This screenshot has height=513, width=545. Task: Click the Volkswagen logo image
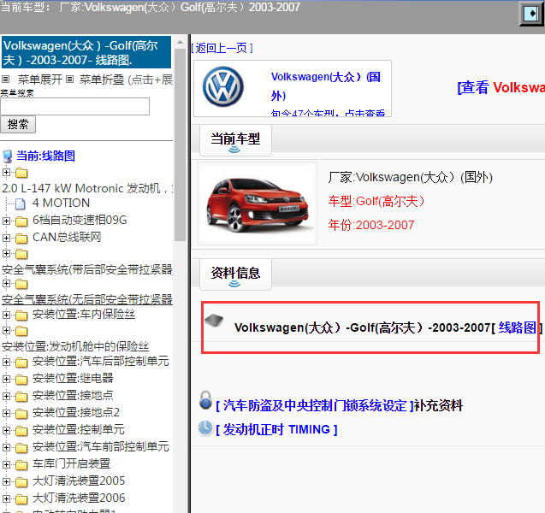[223, 86]
